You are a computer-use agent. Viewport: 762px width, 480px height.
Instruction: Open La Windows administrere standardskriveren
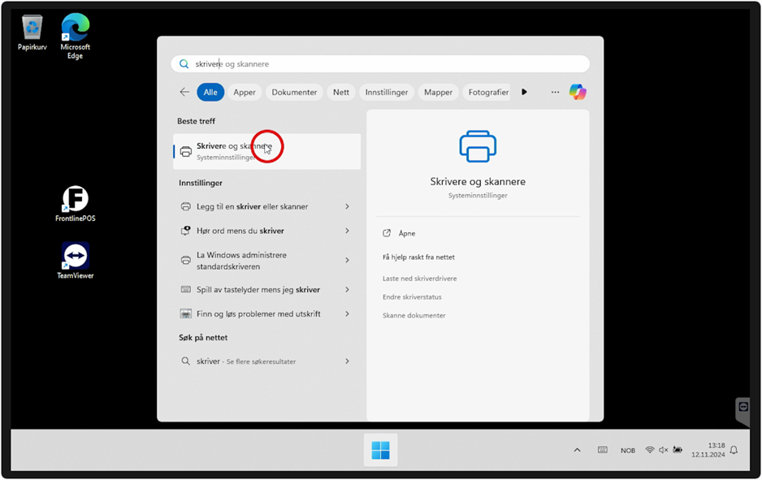266,261
